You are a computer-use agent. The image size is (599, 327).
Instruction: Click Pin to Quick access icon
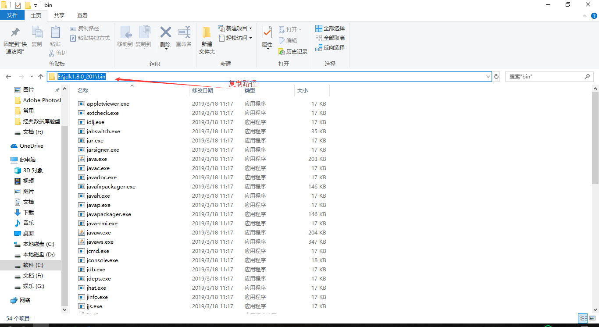click(x=15, y=32)
